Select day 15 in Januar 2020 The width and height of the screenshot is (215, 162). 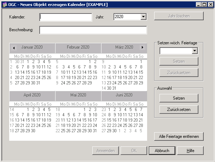coord(28,72)
